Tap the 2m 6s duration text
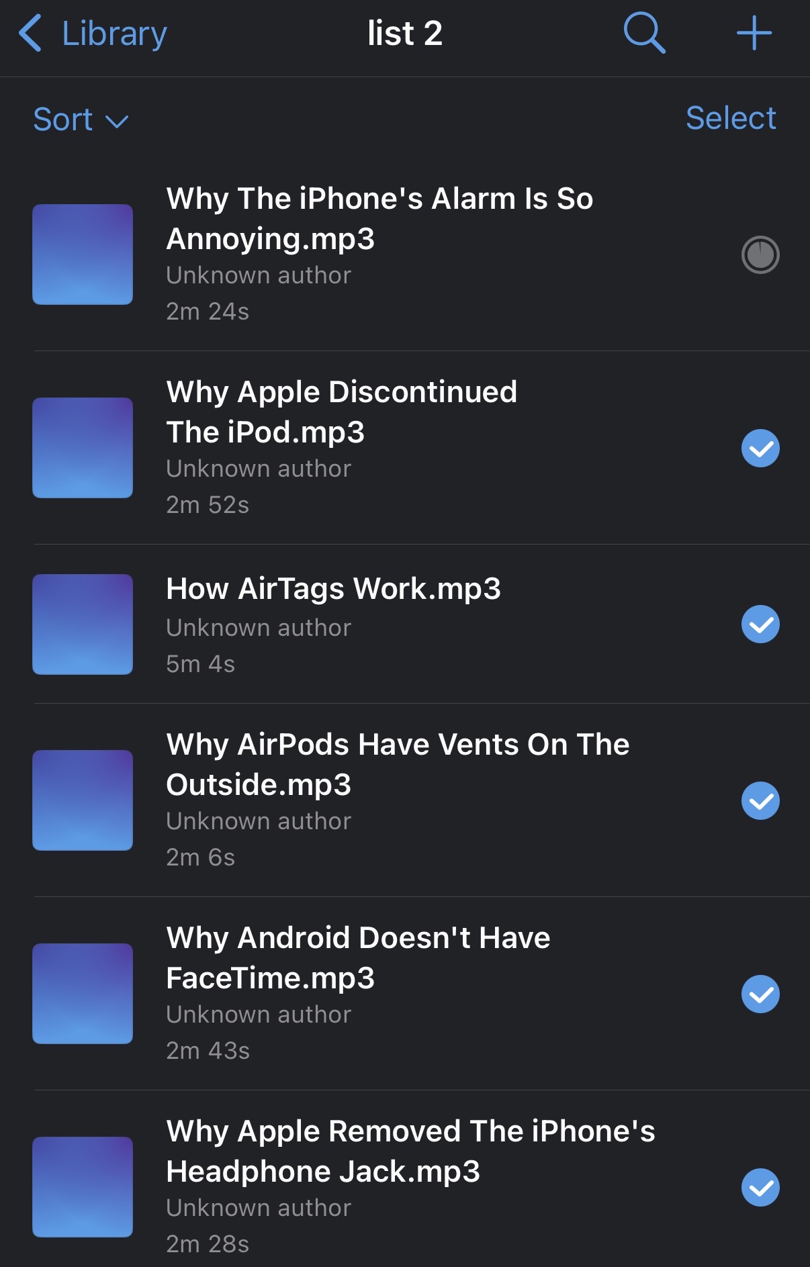 tap(200, 857)
